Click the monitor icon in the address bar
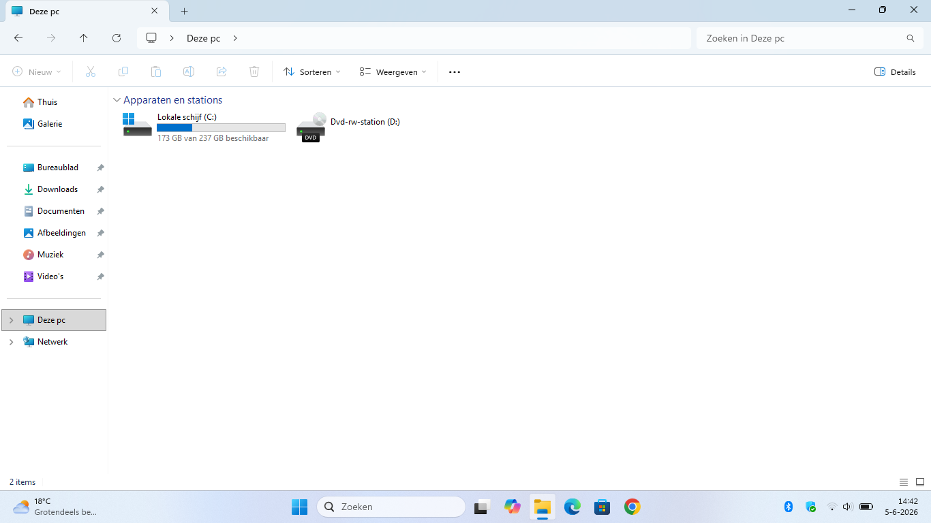 tap(151, 38)
